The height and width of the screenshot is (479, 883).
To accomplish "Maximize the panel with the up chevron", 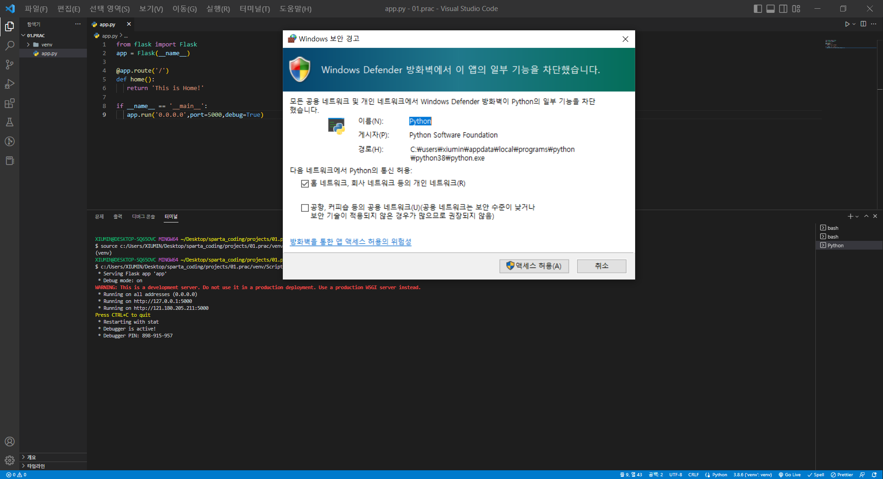I will point(866,216).
